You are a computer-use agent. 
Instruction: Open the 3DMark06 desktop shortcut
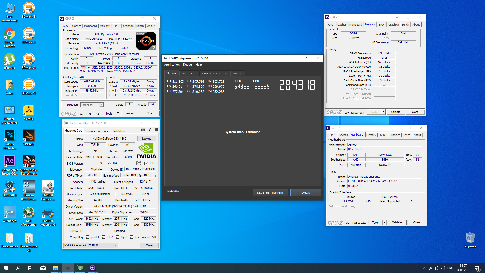[29, 61]
